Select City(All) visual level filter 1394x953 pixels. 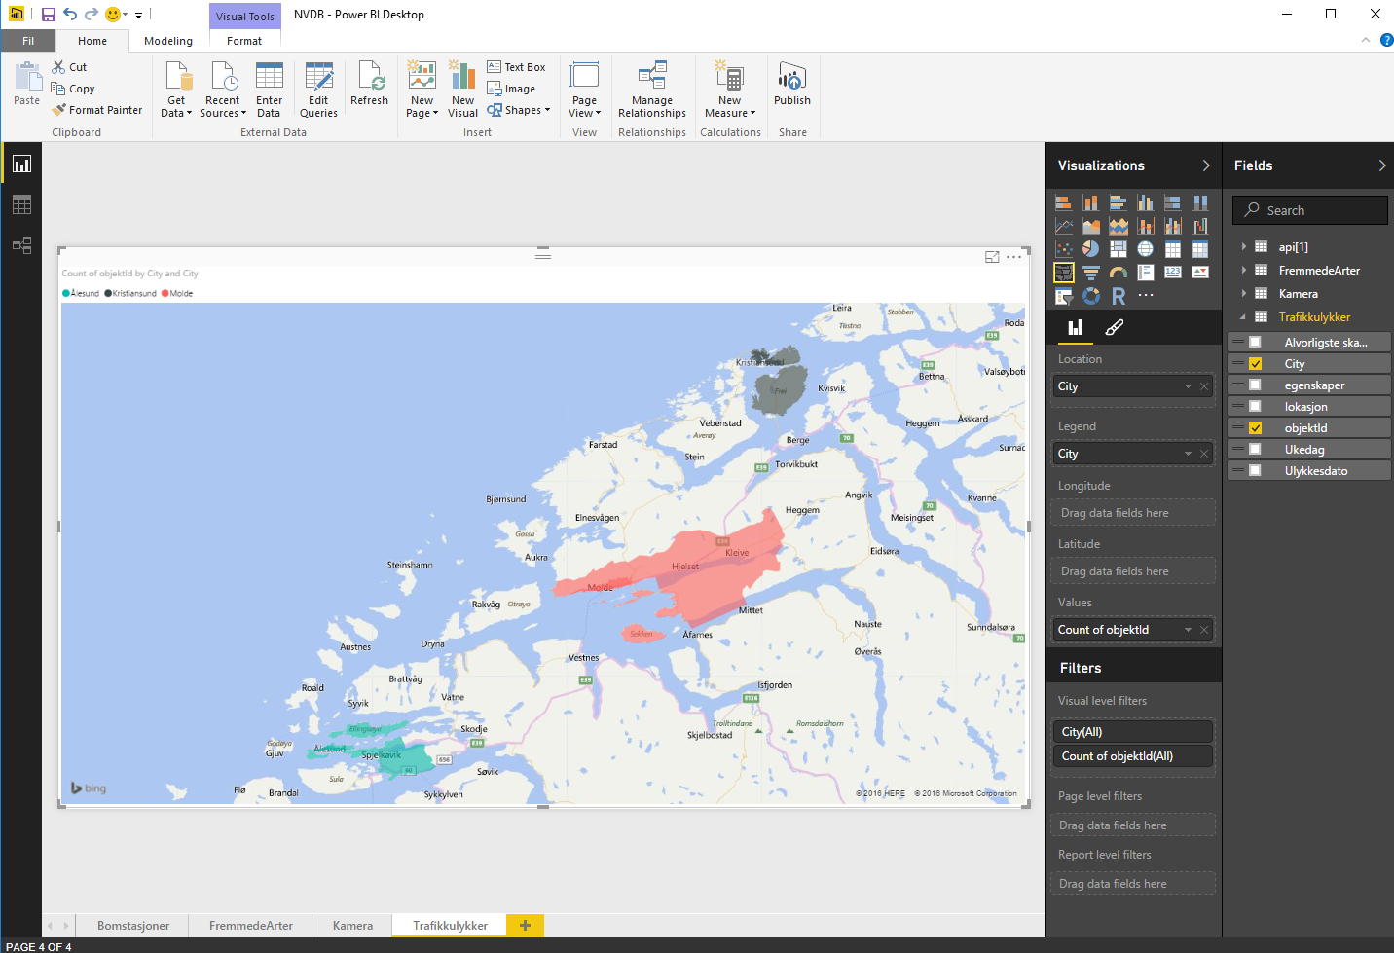(x=1132, y=732)
